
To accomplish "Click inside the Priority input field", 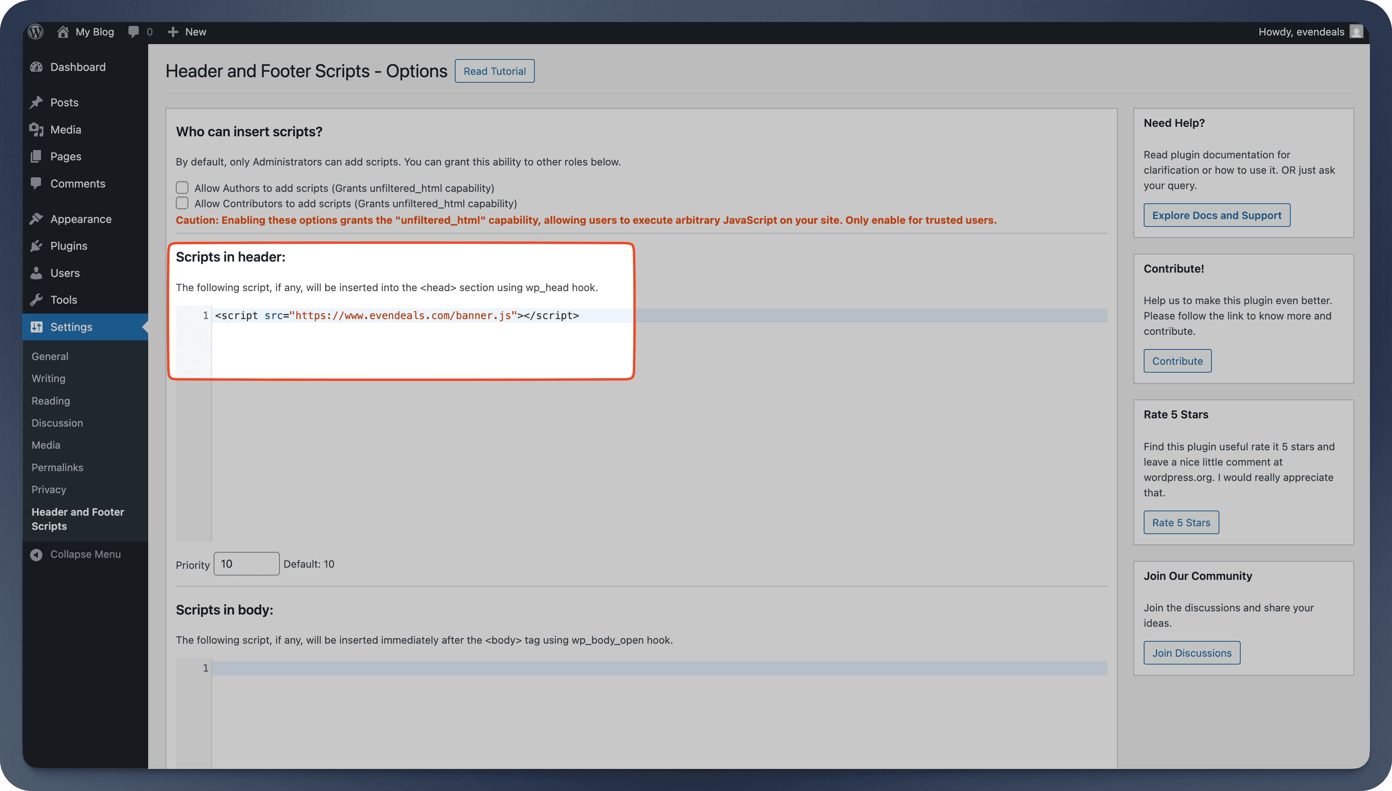I will 246,563.
